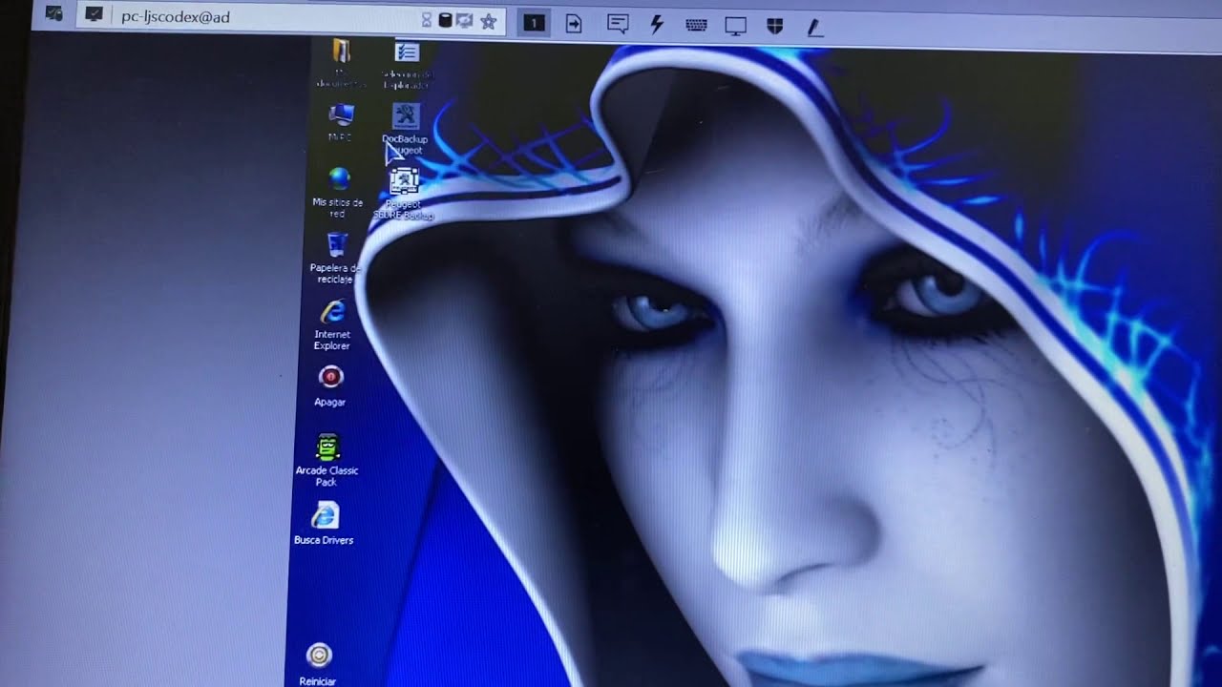Open the chat bubble icon
Viewport: 1222px width, 687px height.
pyautogui.click(x=618, y=25)
